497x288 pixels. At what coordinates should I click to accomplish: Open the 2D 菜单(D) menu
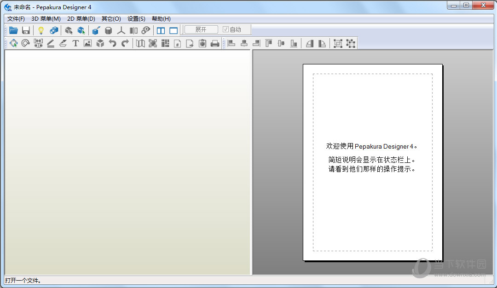coord(81,19)
